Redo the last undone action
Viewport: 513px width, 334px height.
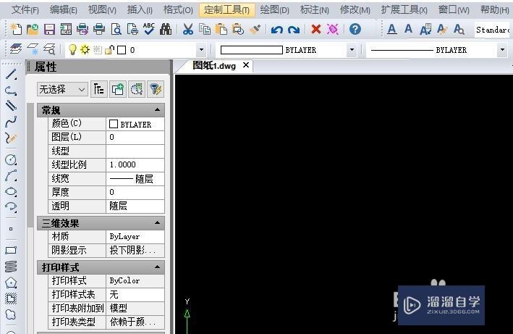(x=294, y=30)
